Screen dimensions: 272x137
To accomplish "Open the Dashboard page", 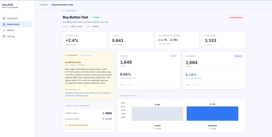I will pos(17,18).
